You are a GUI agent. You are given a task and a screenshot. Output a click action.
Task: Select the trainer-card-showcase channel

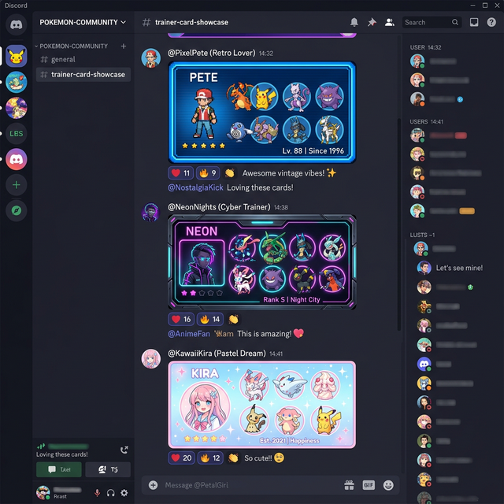[x=83, y=75]
